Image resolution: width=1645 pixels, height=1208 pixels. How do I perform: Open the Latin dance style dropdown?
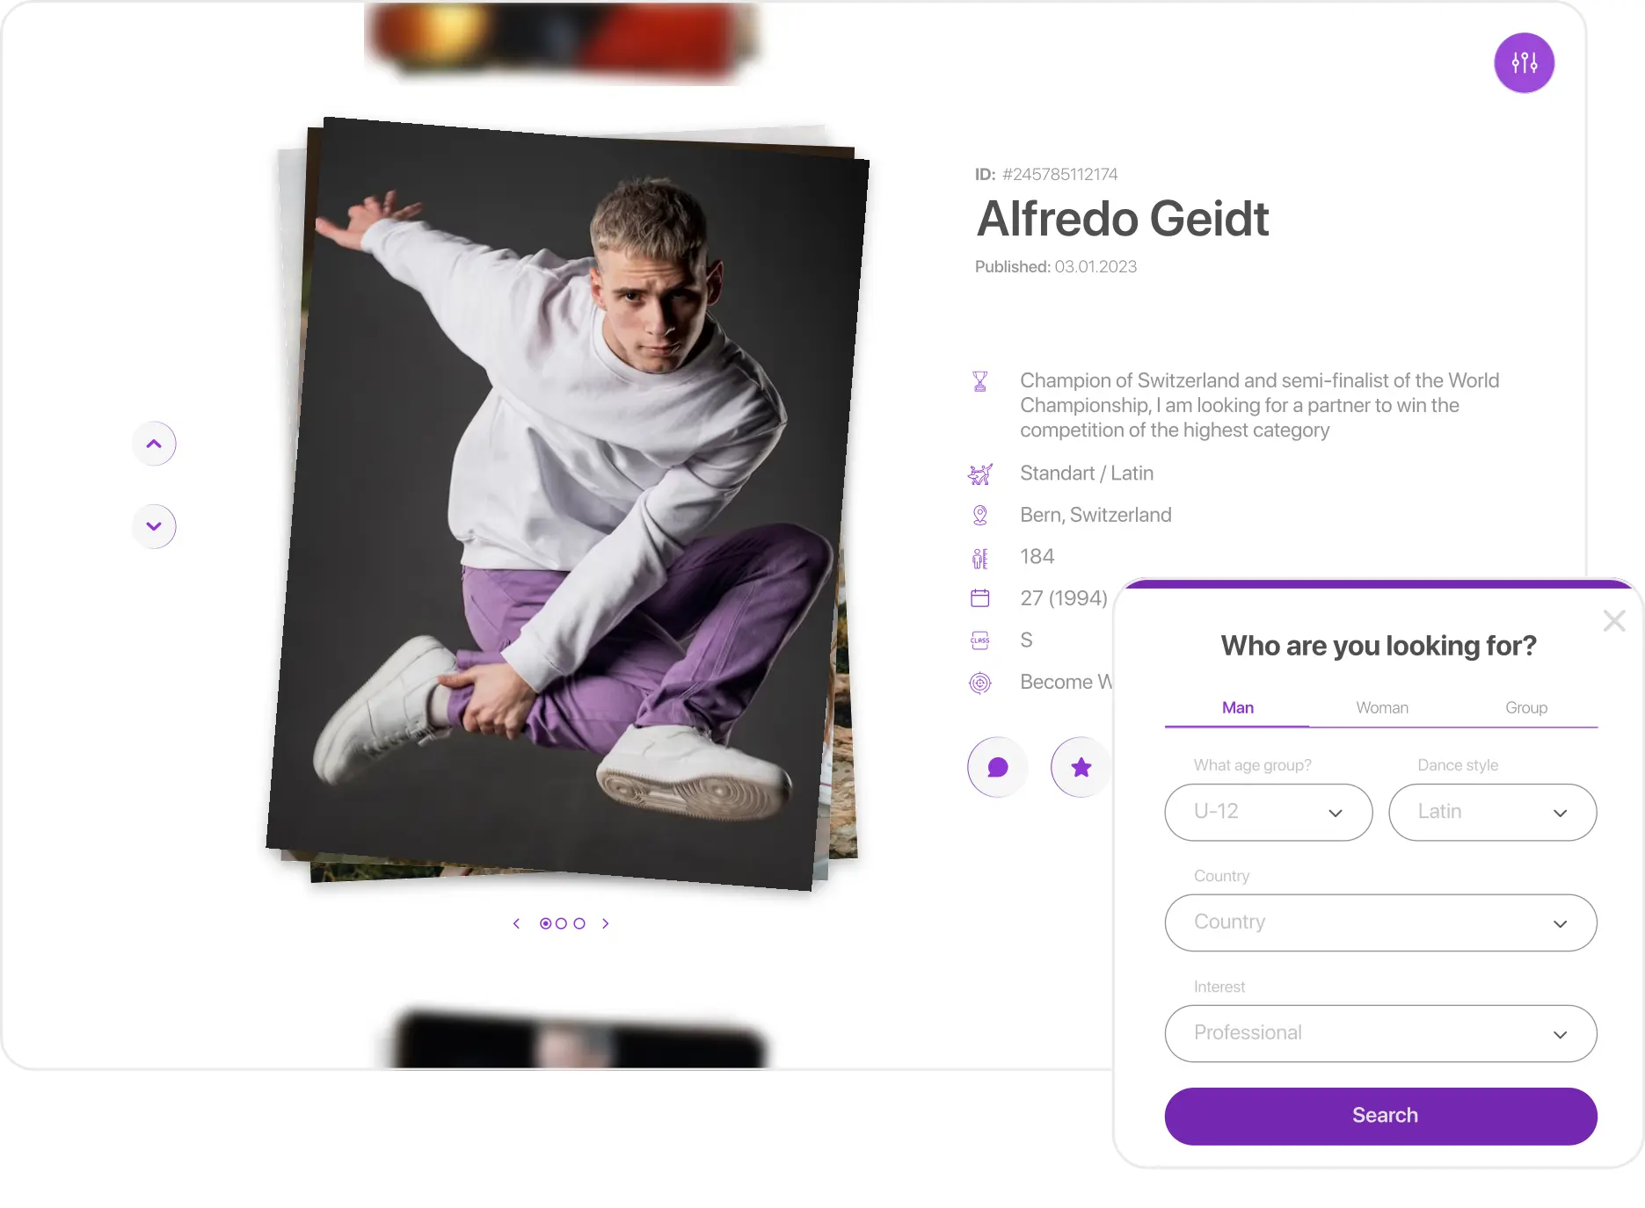click(1492, 812)
